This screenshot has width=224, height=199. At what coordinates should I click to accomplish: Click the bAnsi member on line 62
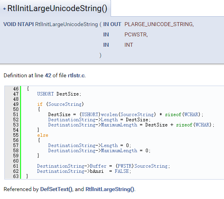[97, 171]
